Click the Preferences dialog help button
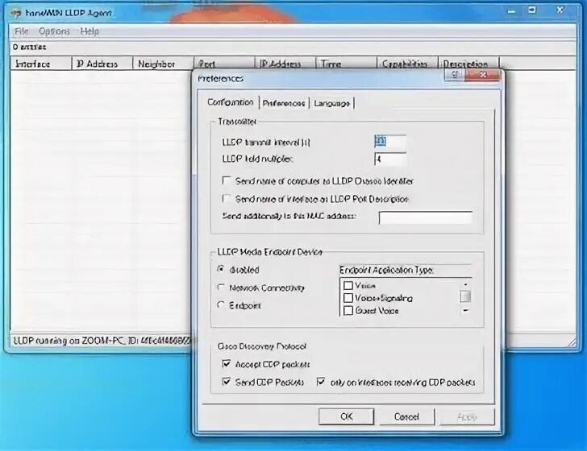 click(x=455, y=74)
